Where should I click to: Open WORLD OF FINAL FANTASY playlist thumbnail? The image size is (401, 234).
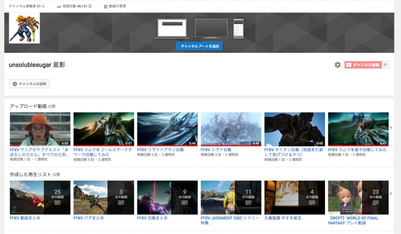tap(358, 198)
